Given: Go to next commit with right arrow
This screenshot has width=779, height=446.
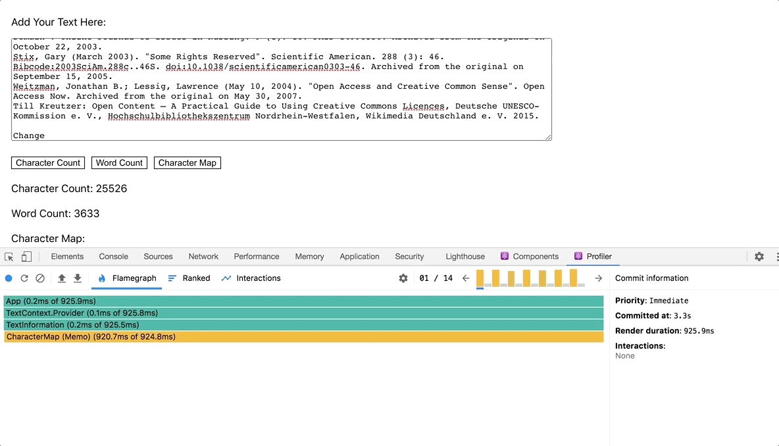Looking at the screenshot, I should (x=598, y=278).
